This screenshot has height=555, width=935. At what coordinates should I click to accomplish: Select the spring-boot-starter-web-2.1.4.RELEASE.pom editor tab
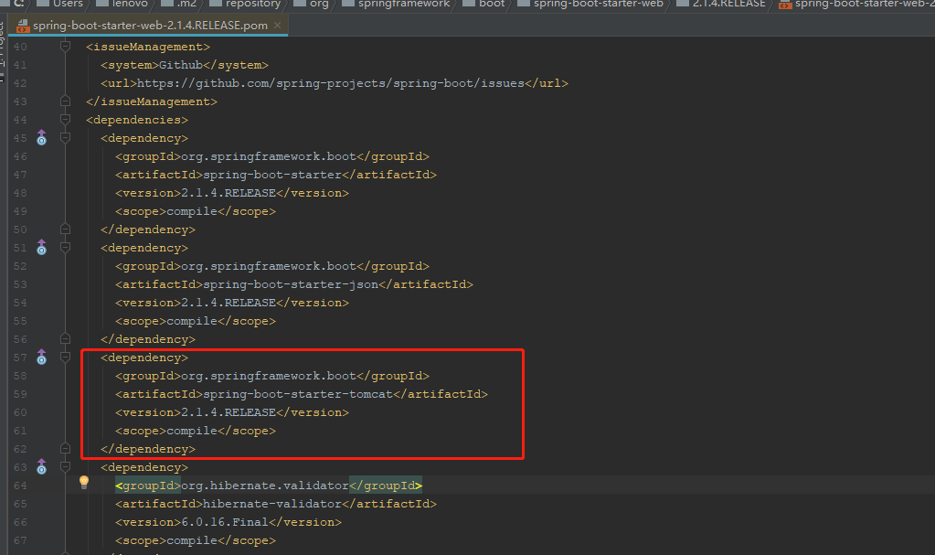[149, 25]
